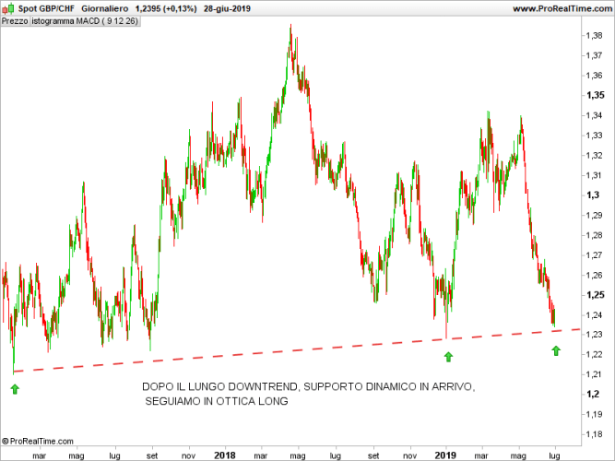
Task: Click the 1,33 price axis label
Action: point(594,136)
